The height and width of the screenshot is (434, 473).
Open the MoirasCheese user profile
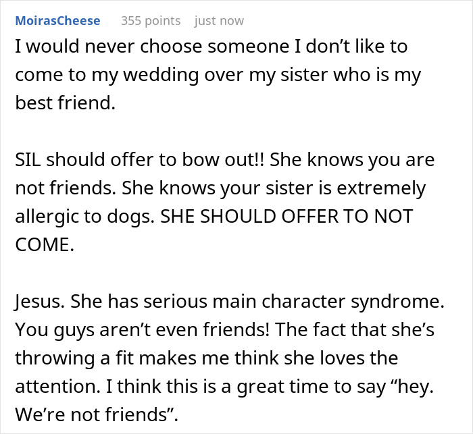pyautogui.click(x=57, y=21)
